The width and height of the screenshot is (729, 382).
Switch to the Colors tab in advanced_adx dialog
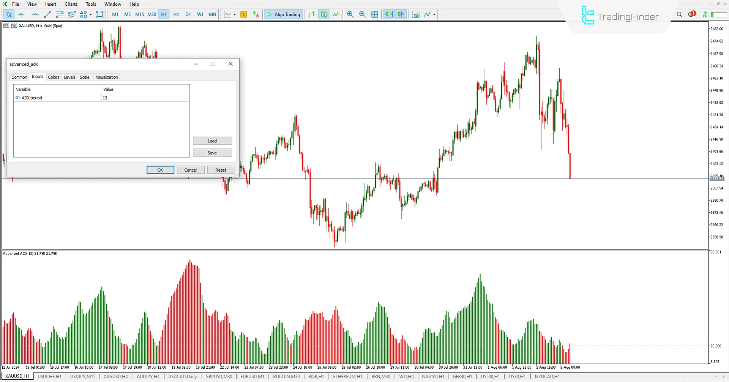54,77
